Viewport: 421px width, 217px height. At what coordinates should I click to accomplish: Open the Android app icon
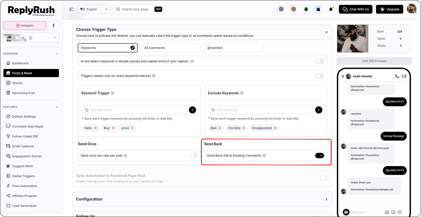(x=306, y=9)
